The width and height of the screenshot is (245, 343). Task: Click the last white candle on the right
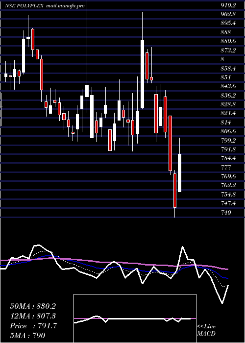[180, 173]
